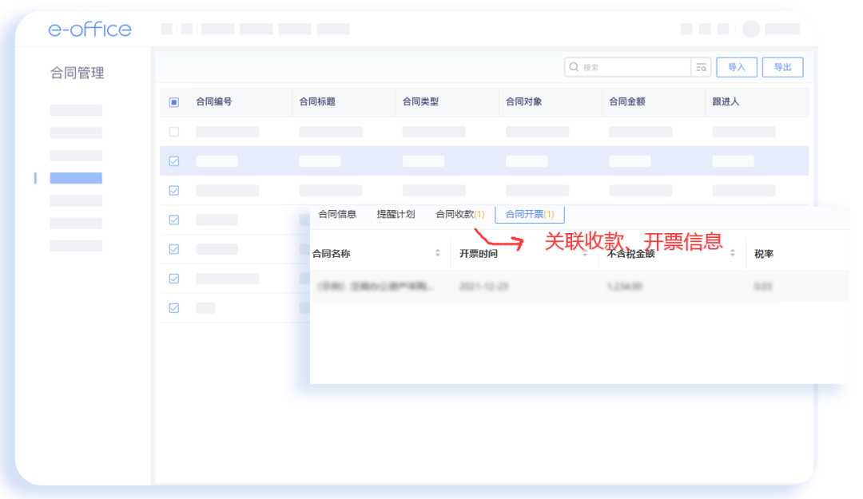The height and width of the screenshot is (499, 863).
Task: Check the first contract row's checkbox
Action: point(173,131)
